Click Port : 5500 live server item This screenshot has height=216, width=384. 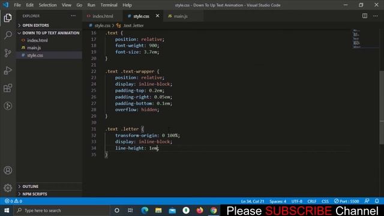(x=347, y=201)
